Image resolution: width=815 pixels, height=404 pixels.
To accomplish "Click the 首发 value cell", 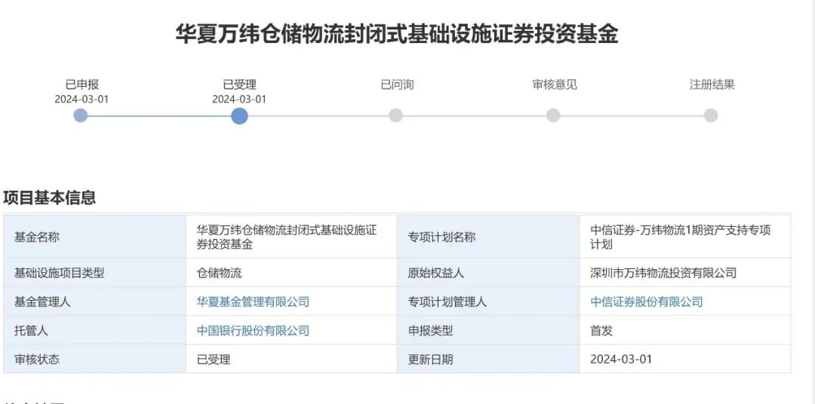I will (685, 329).
